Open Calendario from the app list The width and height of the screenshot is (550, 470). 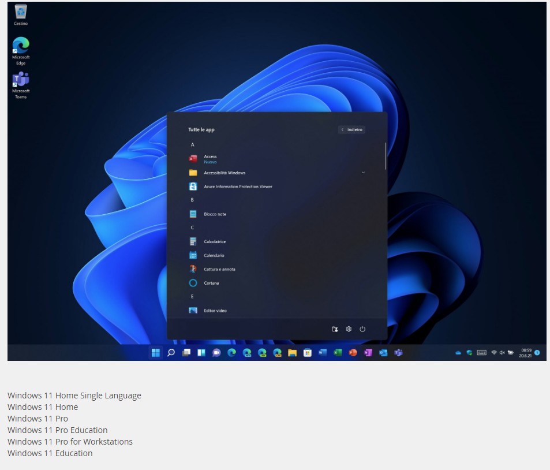[x=277, y=255]
